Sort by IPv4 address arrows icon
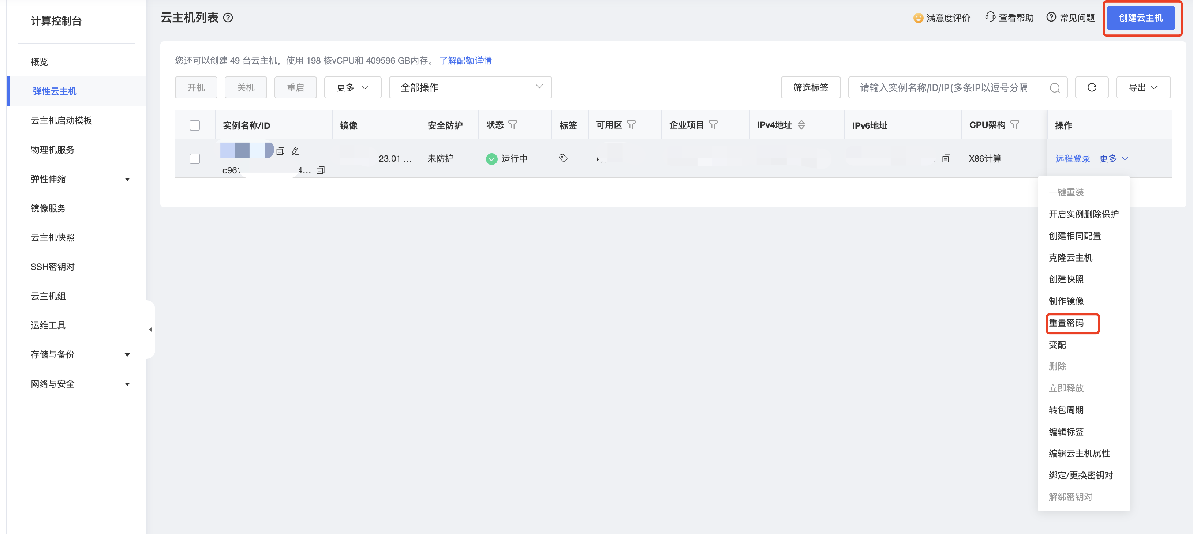Screen dimensions: 1193x534 (801, 125)
